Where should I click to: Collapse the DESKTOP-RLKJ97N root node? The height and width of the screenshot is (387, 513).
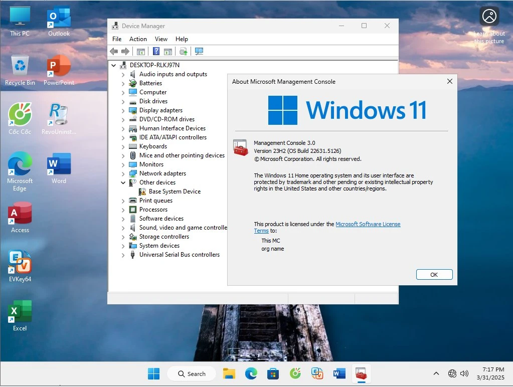113,65
